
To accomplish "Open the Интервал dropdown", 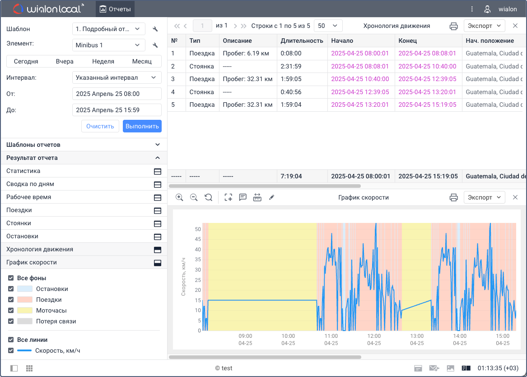I will pos(117,77).
